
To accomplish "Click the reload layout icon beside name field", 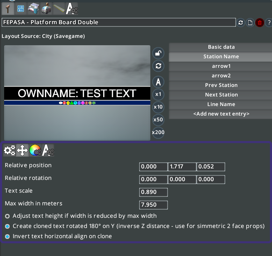I will pyautogui.click(x=240, y=23).
